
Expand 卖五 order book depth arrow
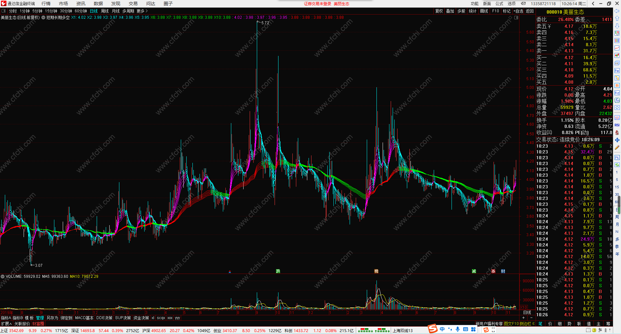click(550, 26)
